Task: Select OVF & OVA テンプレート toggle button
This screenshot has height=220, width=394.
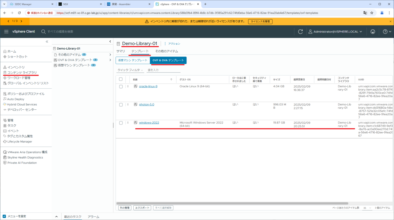Action: point(168,60)
